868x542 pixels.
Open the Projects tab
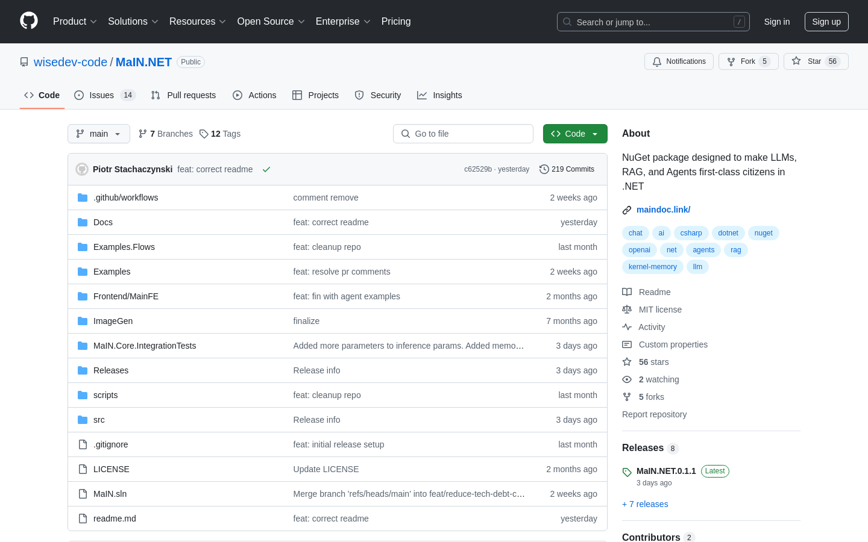click(x=315, y=95)
